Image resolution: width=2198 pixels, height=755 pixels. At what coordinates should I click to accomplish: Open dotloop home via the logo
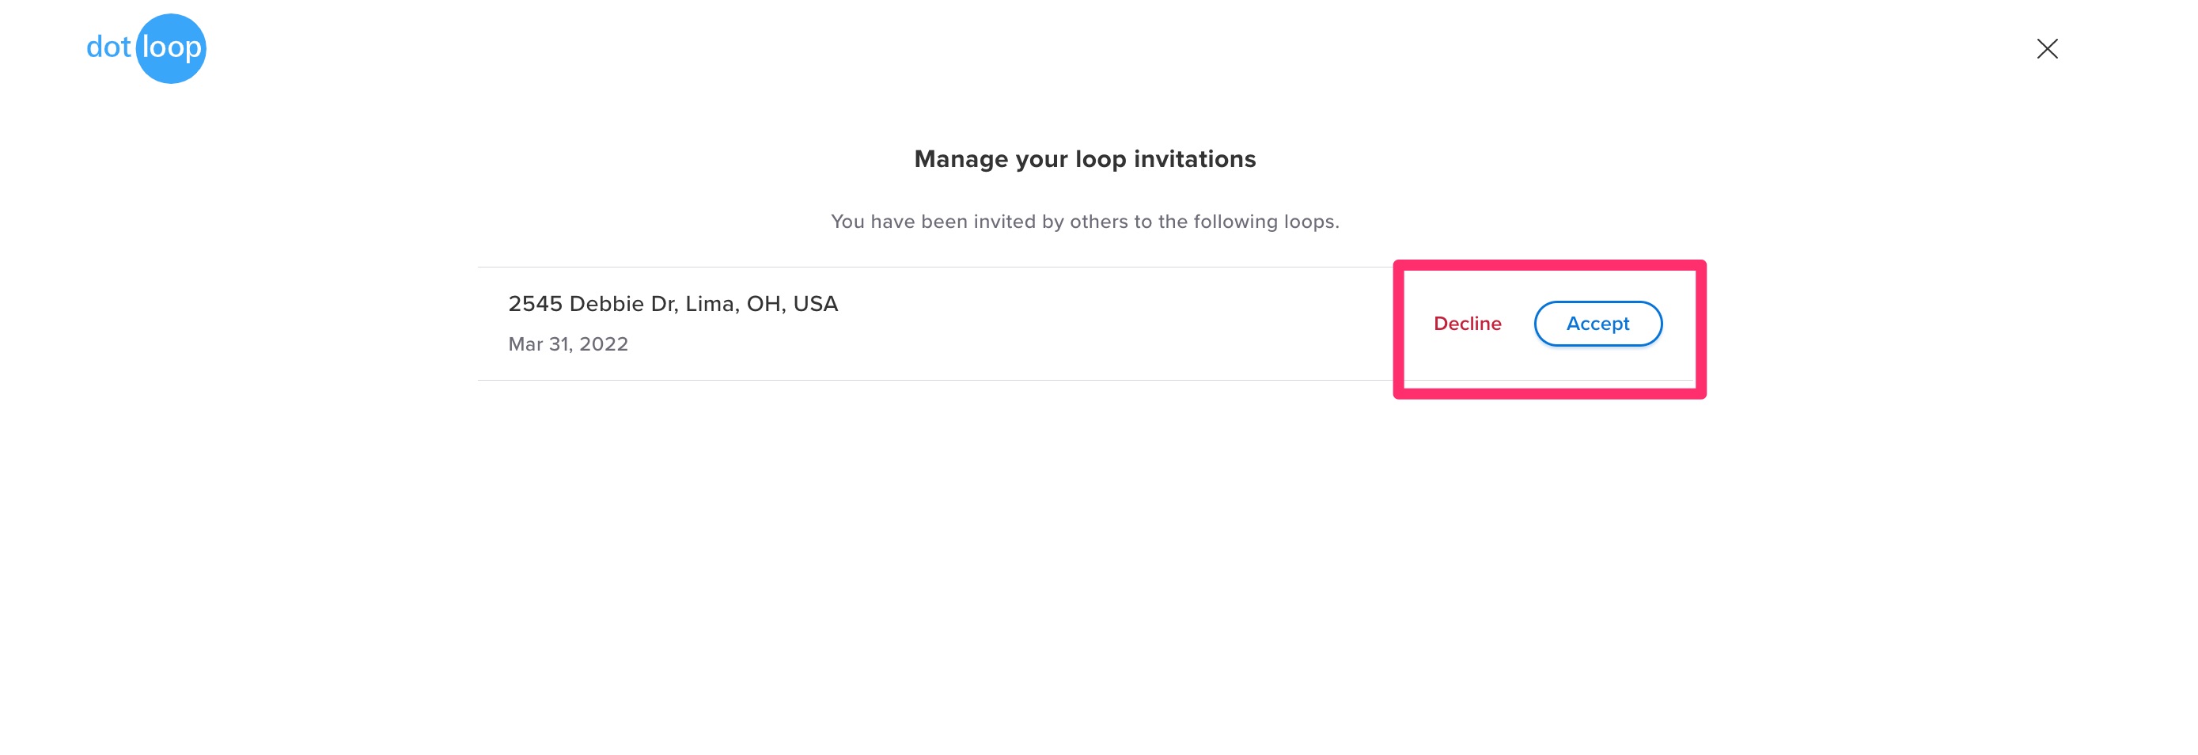pyautogui.click(x=146, y=47)
